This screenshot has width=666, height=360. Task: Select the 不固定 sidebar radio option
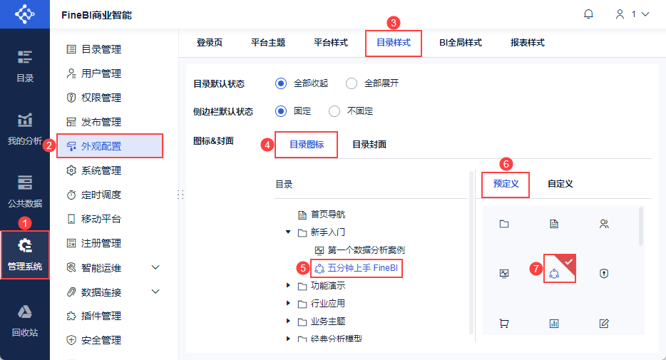click(x=334, y=111)
